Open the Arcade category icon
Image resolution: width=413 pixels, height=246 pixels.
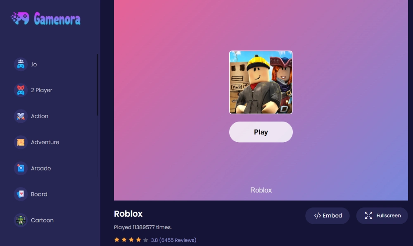point(21,168)
